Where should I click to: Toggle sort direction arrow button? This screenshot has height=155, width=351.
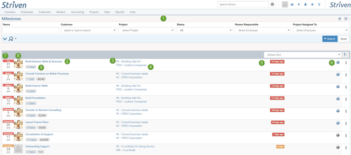[346, 55]
